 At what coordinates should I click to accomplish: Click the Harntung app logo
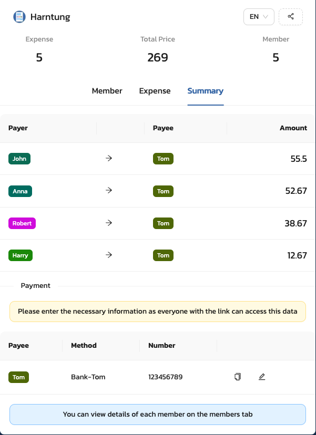click(x=19, y=17)
